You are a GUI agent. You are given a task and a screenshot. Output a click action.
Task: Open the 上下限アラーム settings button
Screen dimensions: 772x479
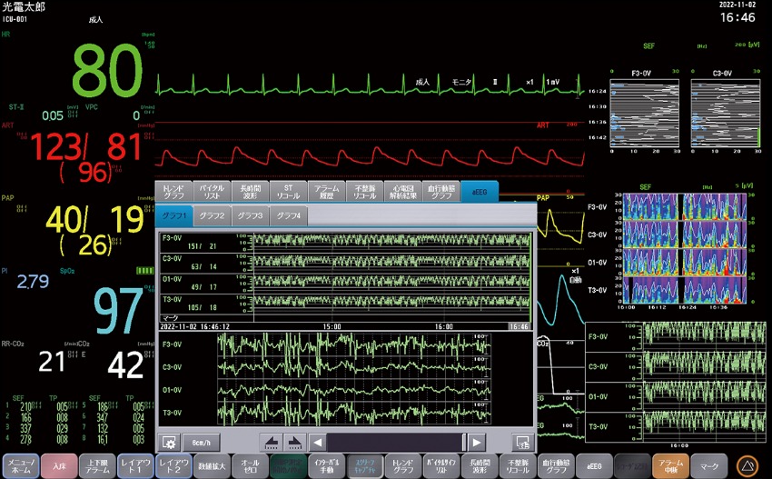click(x=97, y=465)
